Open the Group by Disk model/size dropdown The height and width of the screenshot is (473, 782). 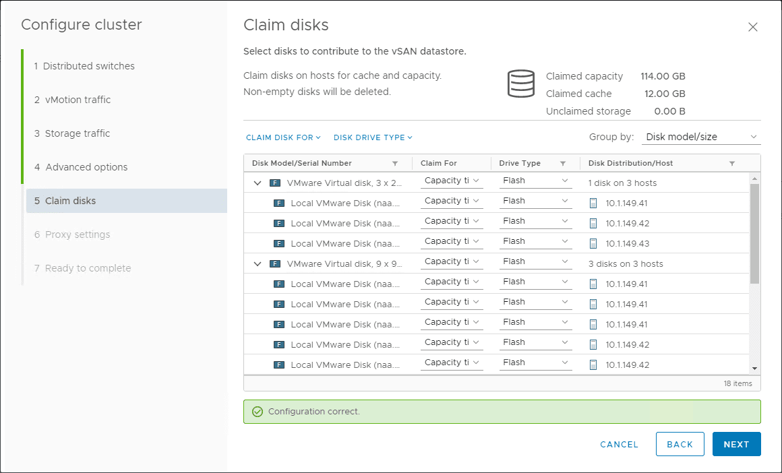click(701, 137)
